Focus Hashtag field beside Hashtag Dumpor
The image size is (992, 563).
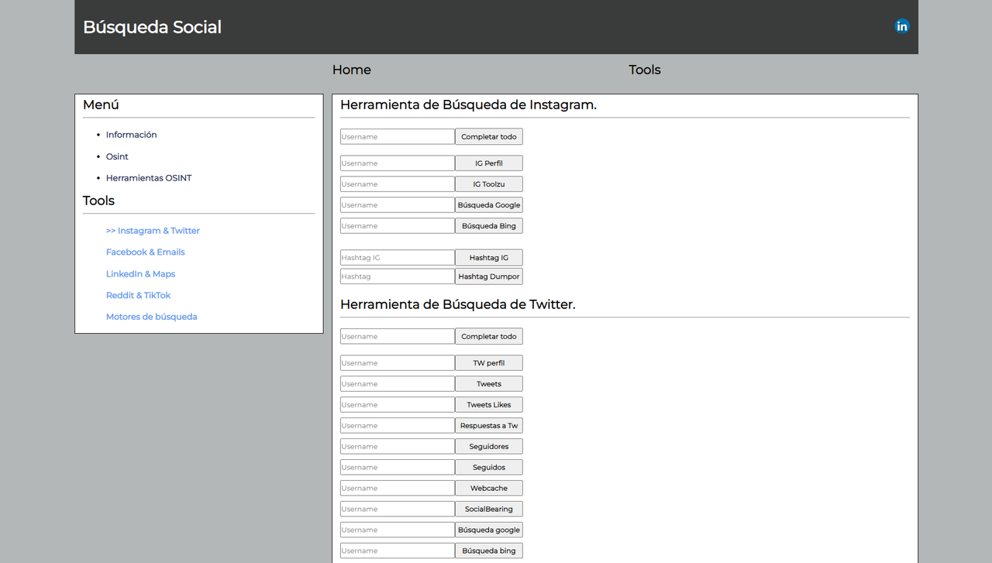point(398,276)
